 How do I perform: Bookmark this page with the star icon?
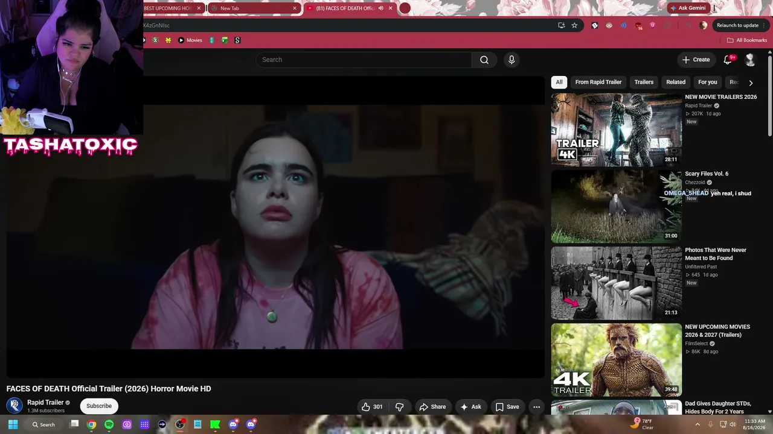[x=574, y=25]
